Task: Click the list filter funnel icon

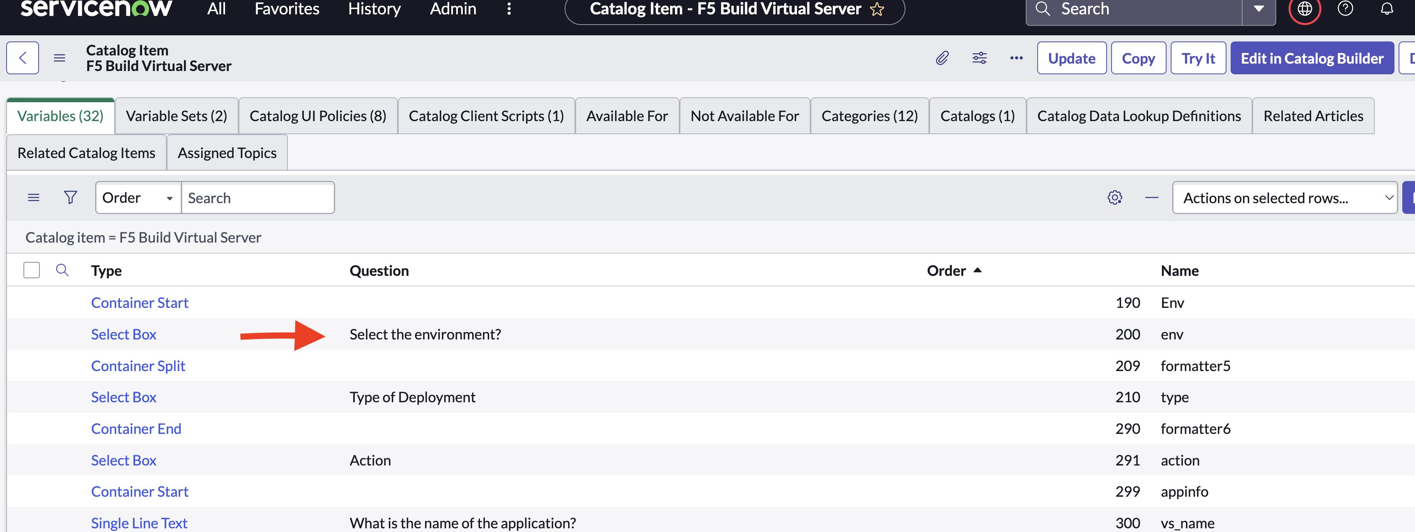Action: click(x=70, y=197)
